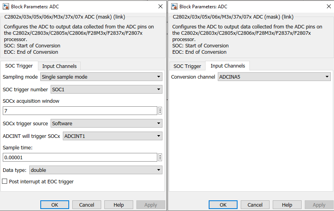334x211 pixels.
Task: Switch to Input Channels tab in the Sampling mode dialog
Action: point(59,66)
